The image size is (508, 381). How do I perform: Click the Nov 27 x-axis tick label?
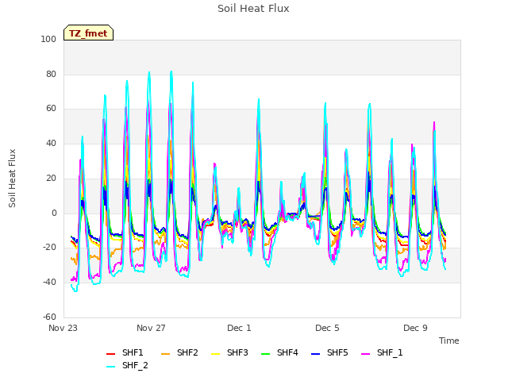[151, 328]
